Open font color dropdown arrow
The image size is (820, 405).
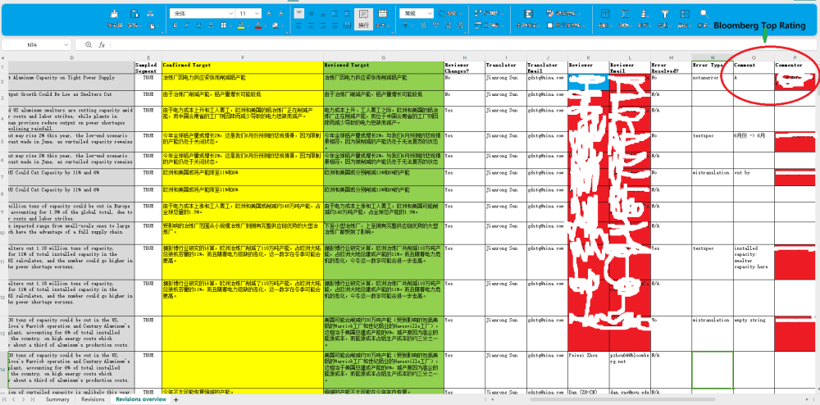[x=265, y=25]
